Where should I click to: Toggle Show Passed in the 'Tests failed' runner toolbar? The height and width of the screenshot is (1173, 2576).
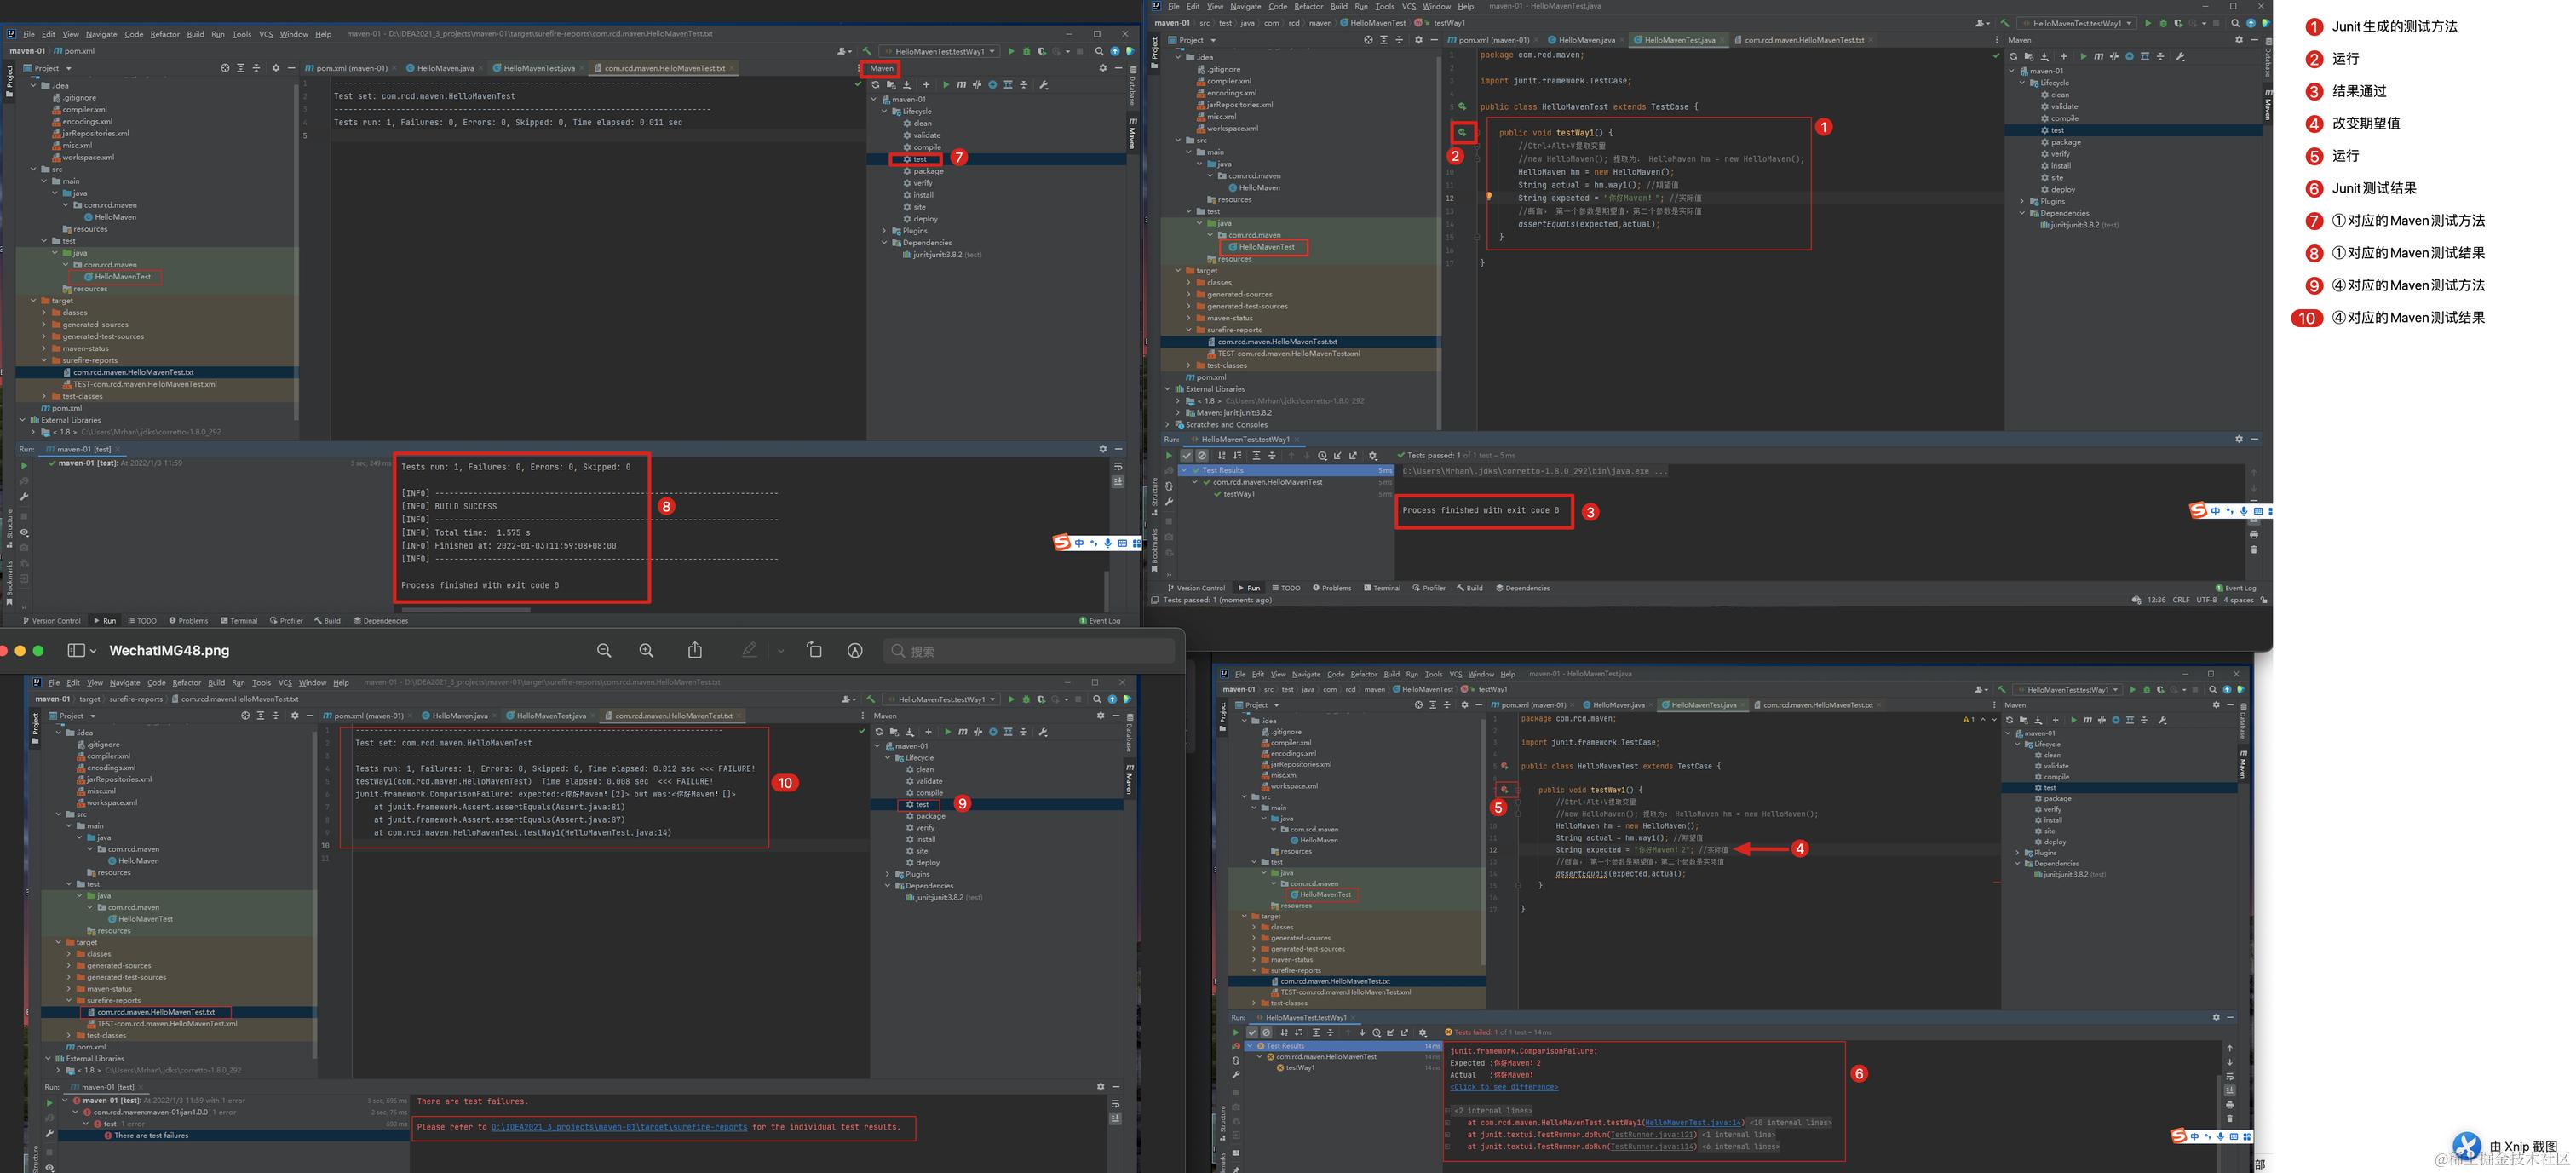[x=1251, y=1033]
